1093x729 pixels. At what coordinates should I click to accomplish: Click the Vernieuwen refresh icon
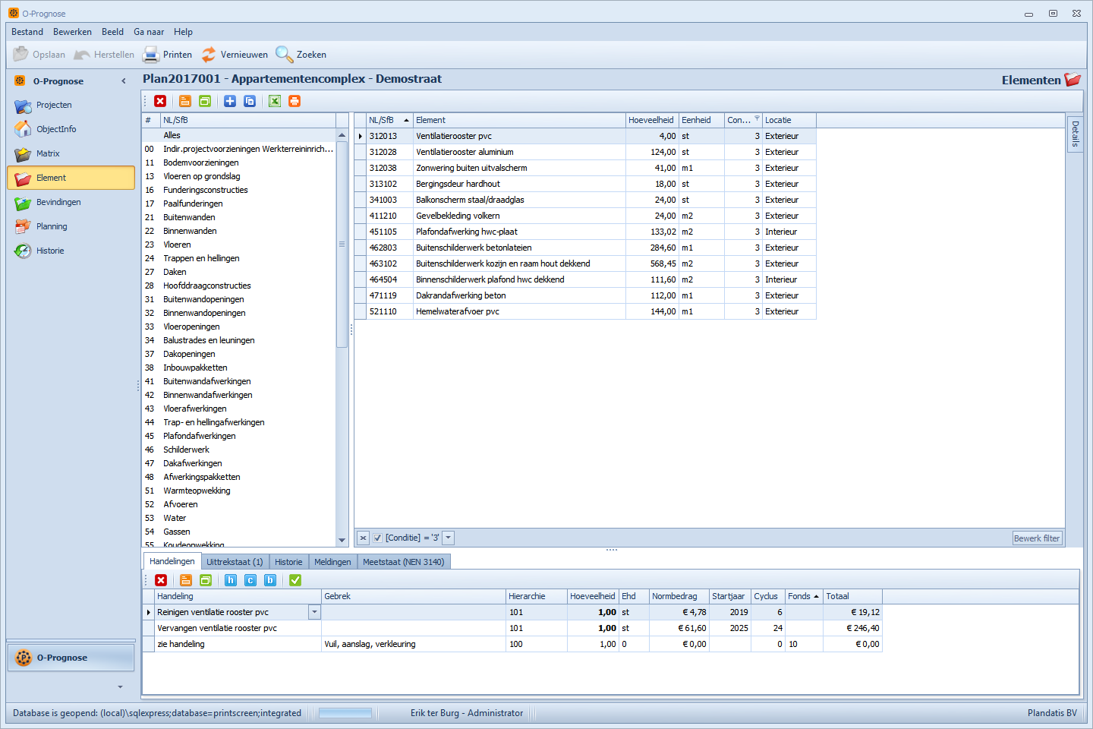pyautogui.click(x=209, y=55)
